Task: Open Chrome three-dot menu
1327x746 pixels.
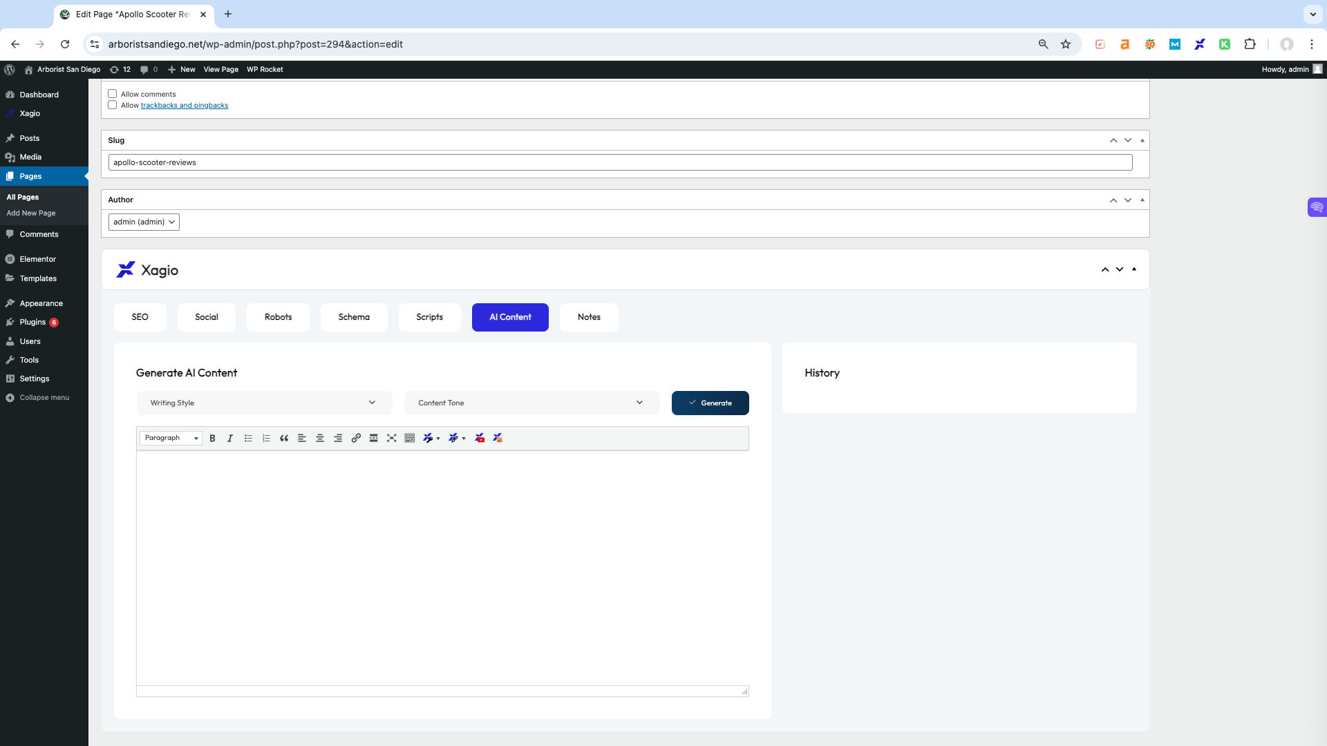Action: 1312,44
